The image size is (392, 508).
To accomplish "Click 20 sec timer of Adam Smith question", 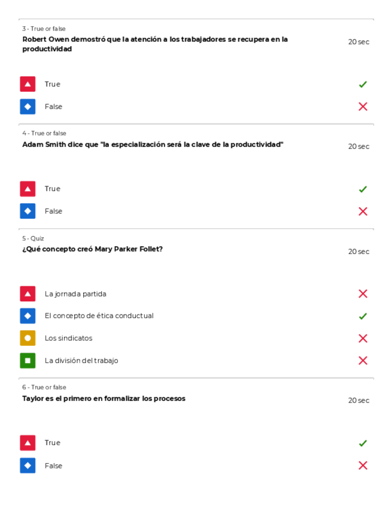I will (358, 147).
